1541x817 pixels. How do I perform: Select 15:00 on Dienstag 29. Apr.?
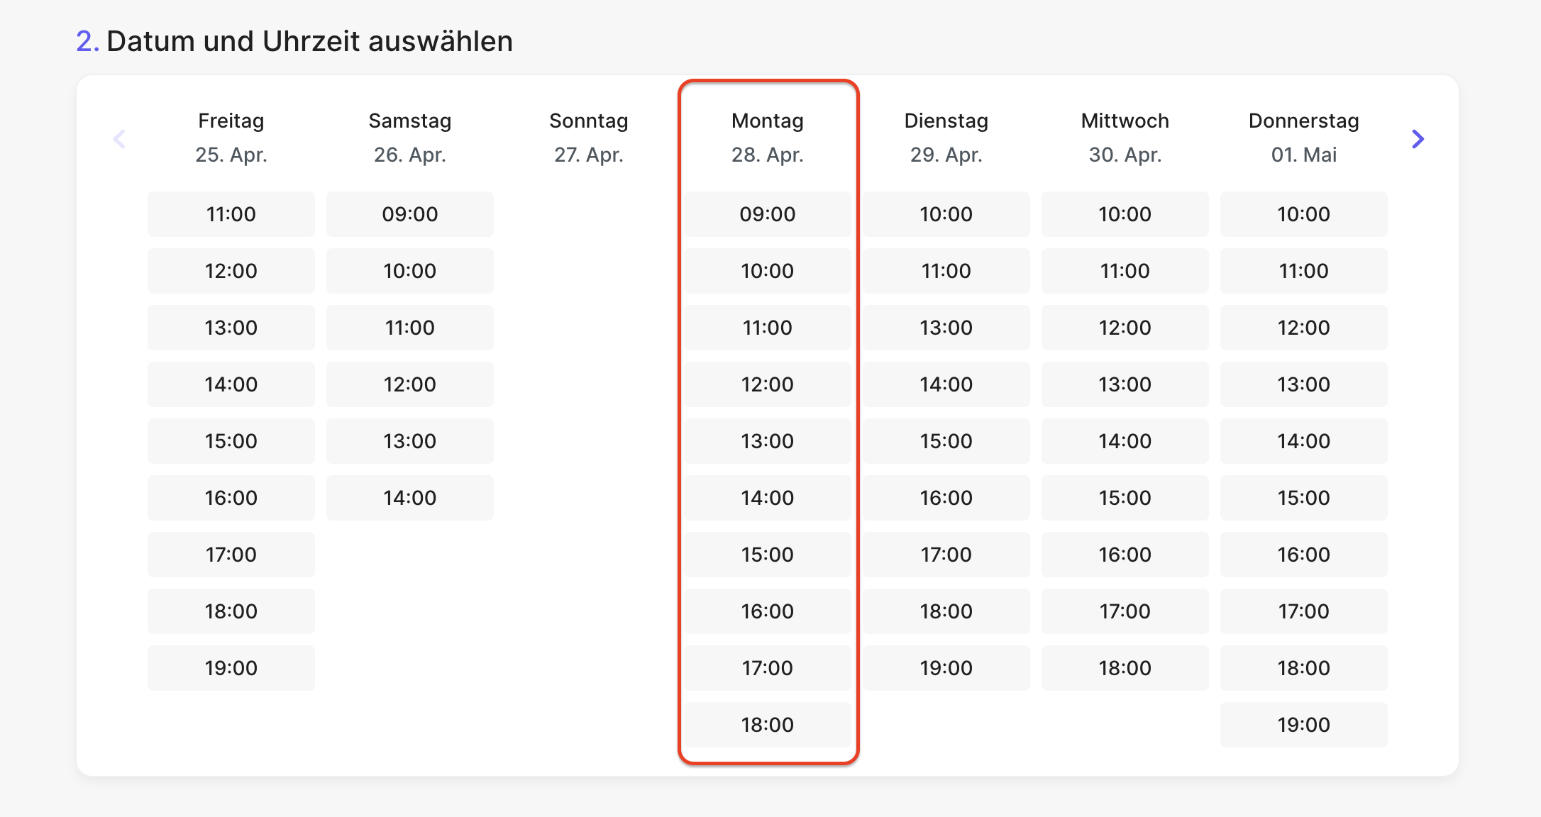pyautogui.click(x=946, y=441)
